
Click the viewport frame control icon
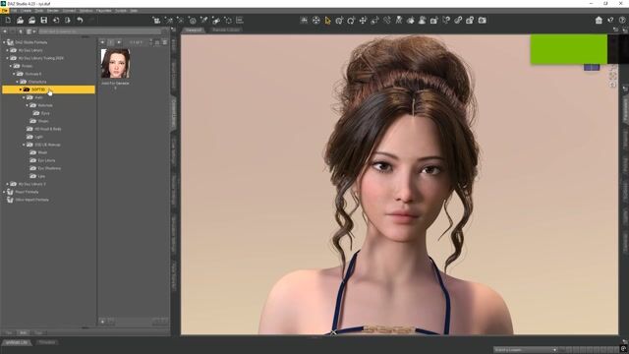click(612, 76)
